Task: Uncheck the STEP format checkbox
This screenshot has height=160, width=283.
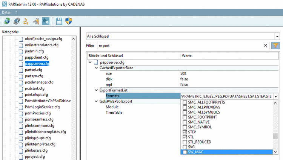Action: point(185,132)
